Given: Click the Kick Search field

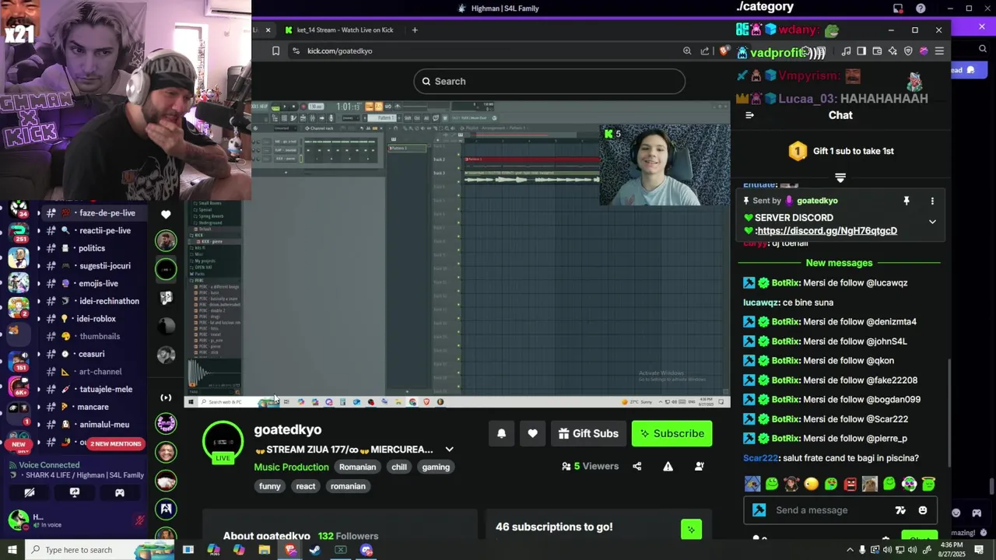Looking at the screenshot, I should 549,81.
